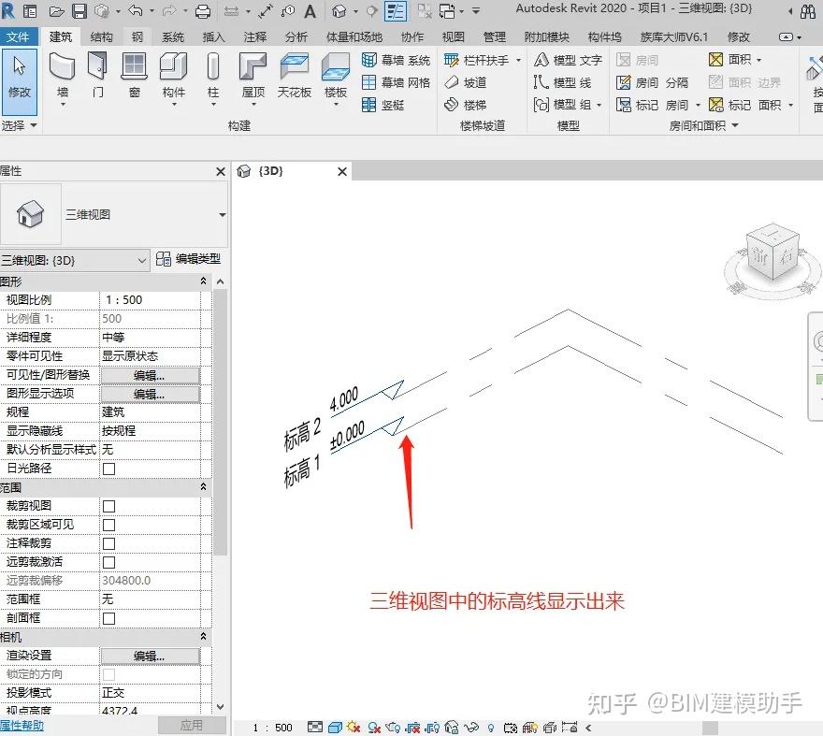Click the Visual Style cube icon in view control bar
The width and height of the screenshot is (823, 736).
pyautogui.click(x=335, y=728)
